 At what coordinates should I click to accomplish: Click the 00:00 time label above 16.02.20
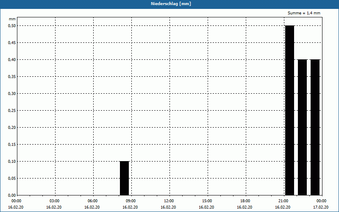pos(16,201)
